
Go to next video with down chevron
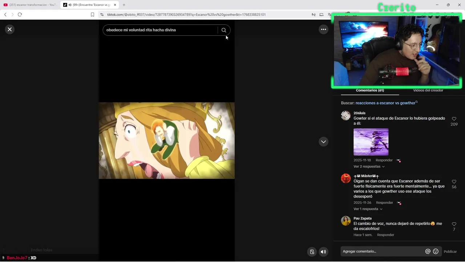click(323, 142)
